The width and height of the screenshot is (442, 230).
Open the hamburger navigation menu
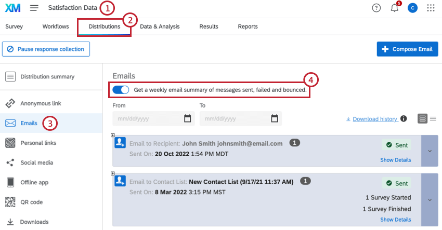pyautogui.click(x=34, y=8)
